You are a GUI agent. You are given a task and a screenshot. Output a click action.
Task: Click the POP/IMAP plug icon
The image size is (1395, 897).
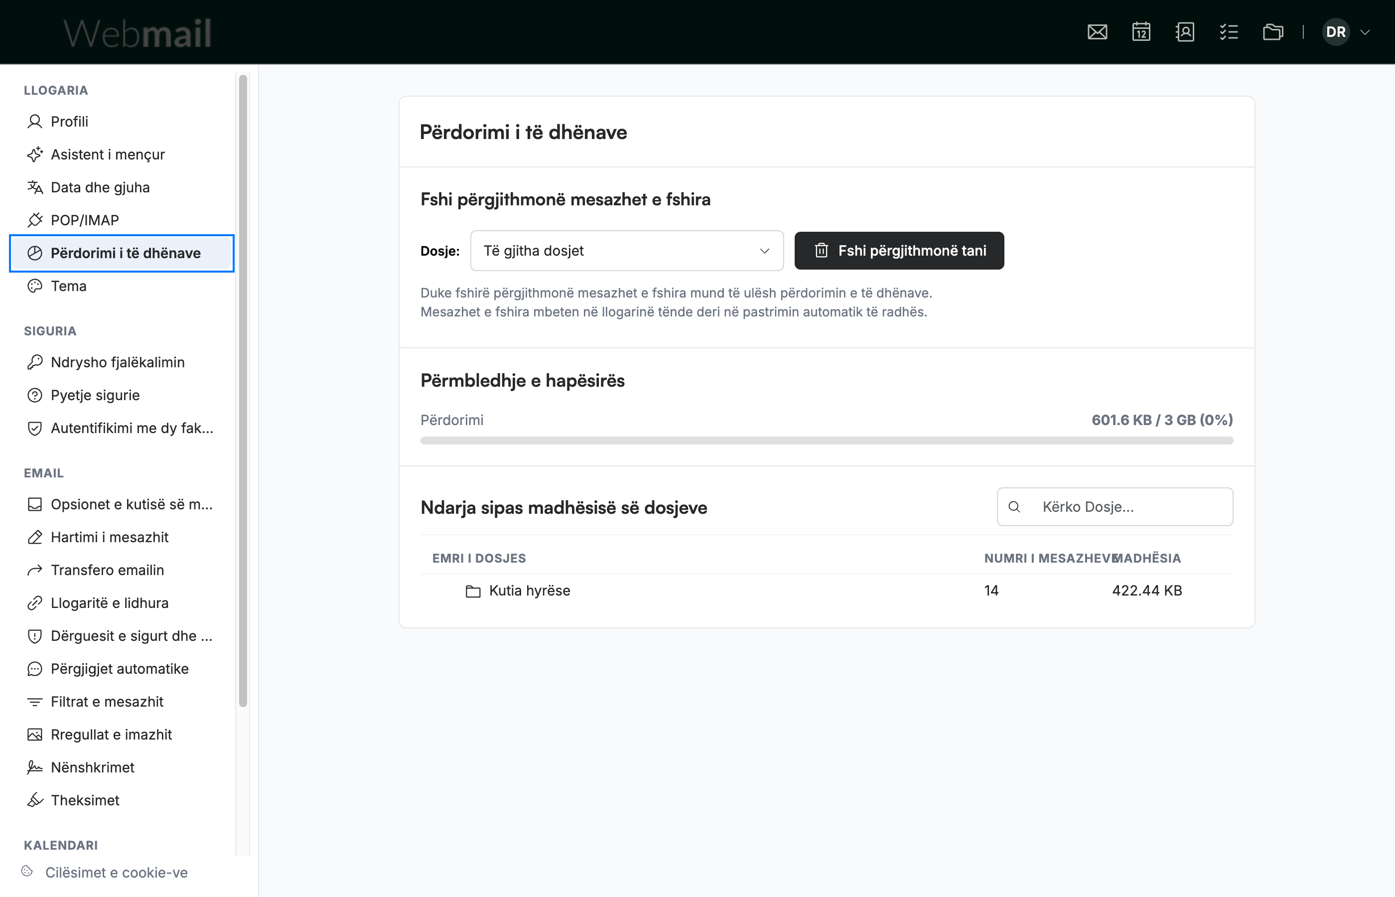pos(35,220)
